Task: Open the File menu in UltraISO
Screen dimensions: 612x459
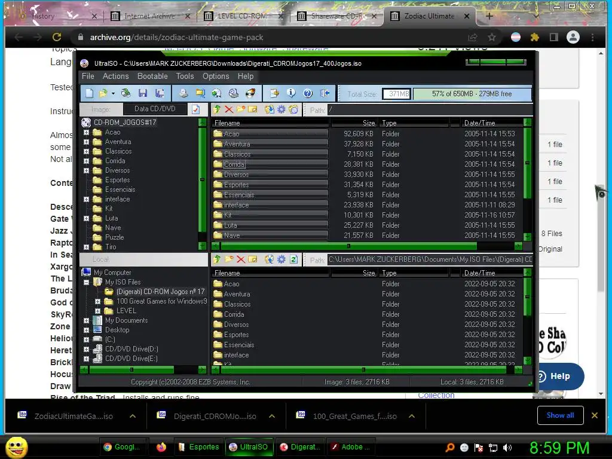Action: pyautogui.click(x=88, y=76)
